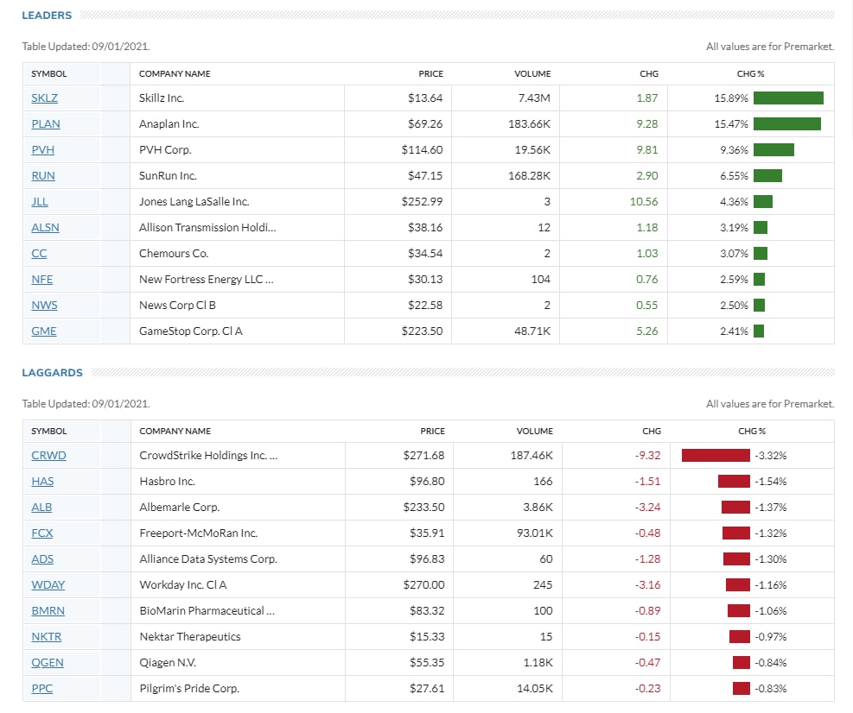Click the -0.83% change percentage
The image size is (853, 713).
(x=771, y=689)
